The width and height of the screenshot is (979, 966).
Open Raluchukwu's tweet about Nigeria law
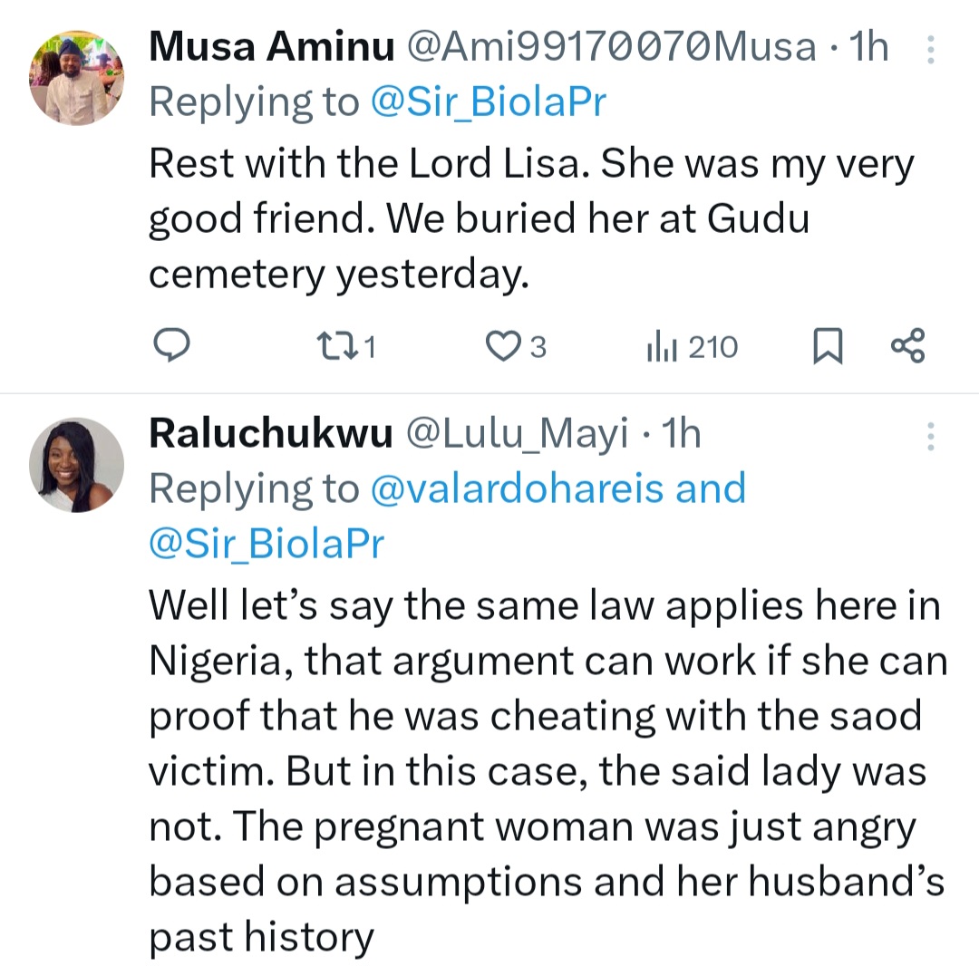(x=544, y=770)
